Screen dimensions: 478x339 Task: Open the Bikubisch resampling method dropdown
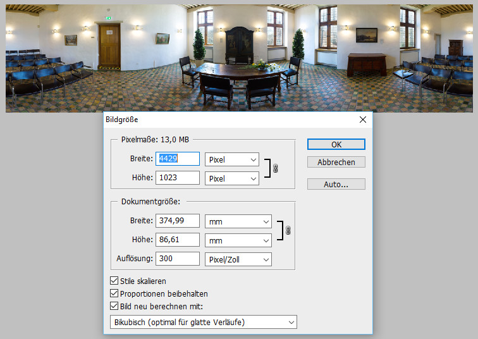[x=199, y=323]
